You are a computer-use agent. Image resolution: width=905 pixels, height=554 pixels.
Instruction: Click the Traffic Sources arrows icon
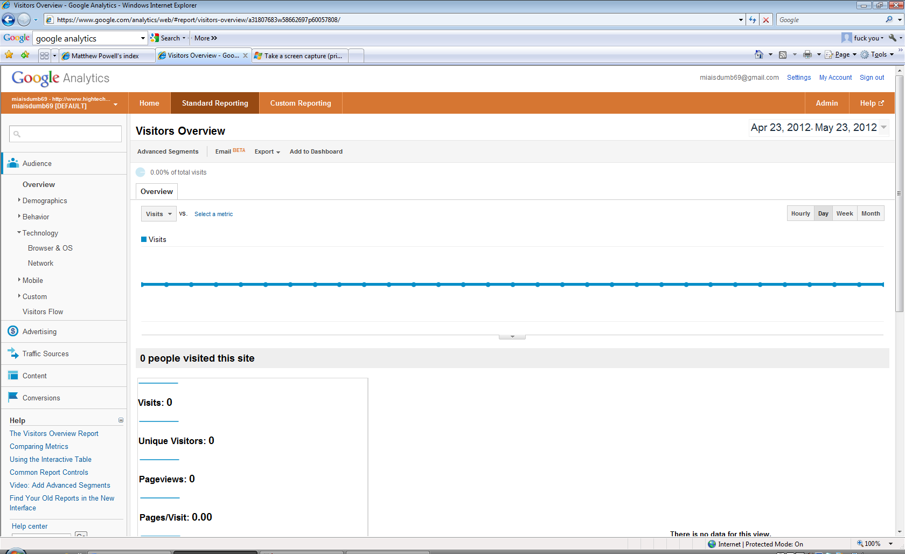(x=13, y=354)
